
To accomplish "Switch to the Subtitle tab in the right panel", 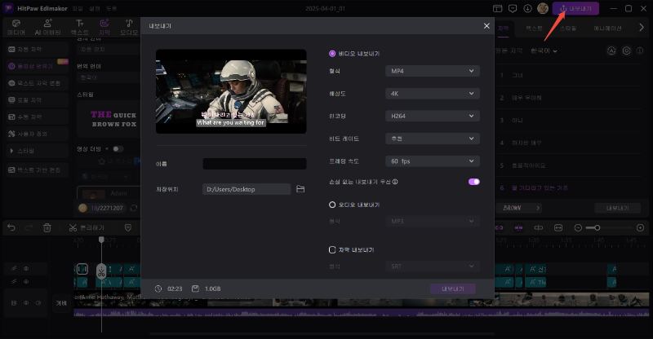I will [503, 29].
